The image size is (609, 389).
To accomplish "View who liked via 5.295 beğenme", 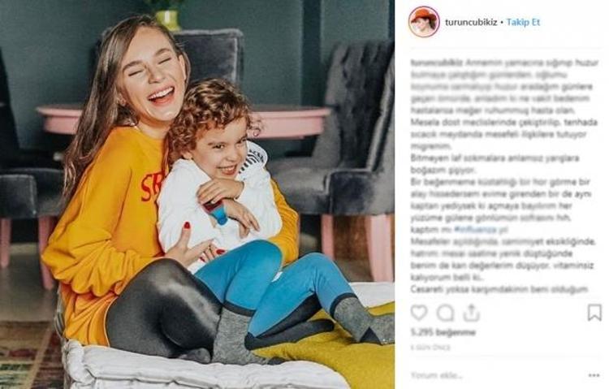I will pos(443,332).
